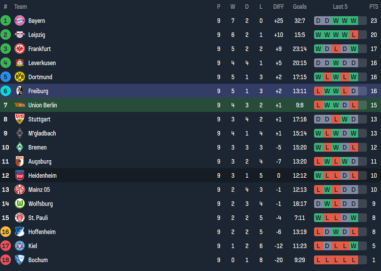Screen dimensions: 381x271
Task: Click the Last 5 column header
Action: (x=340, y=7)
